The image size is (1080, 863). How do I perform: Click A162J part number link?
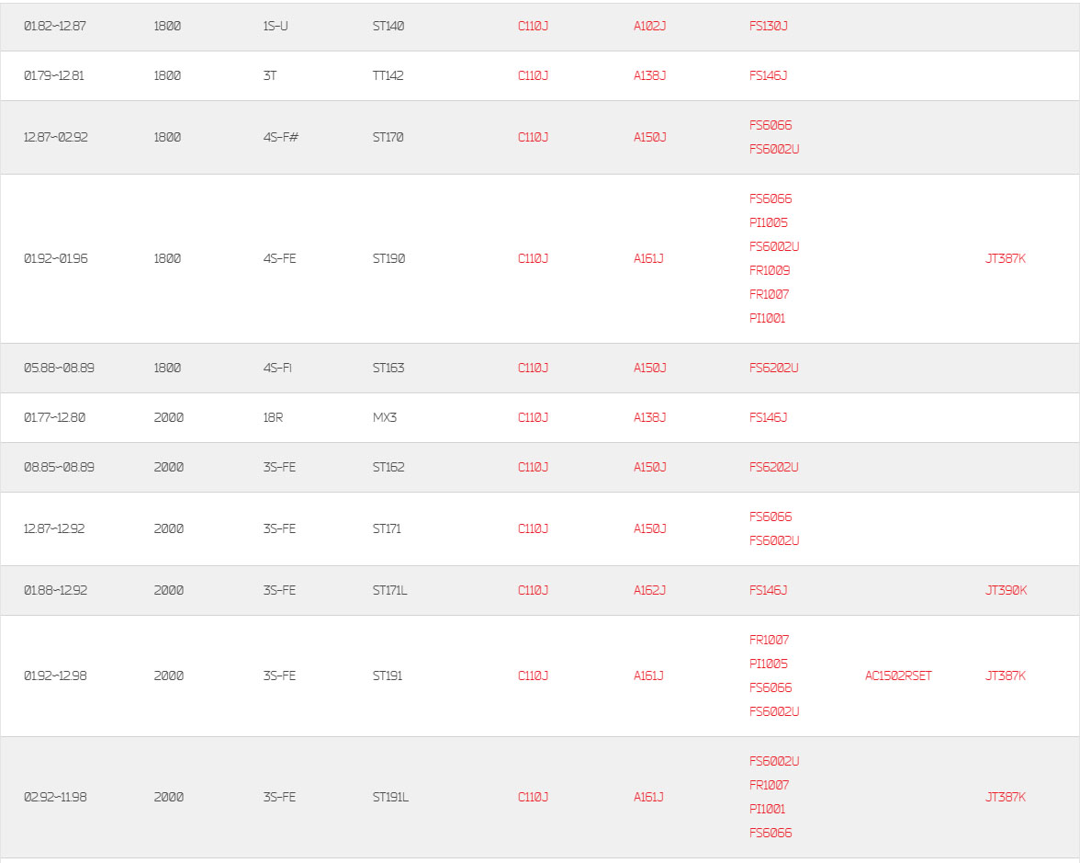coord(649,591)
